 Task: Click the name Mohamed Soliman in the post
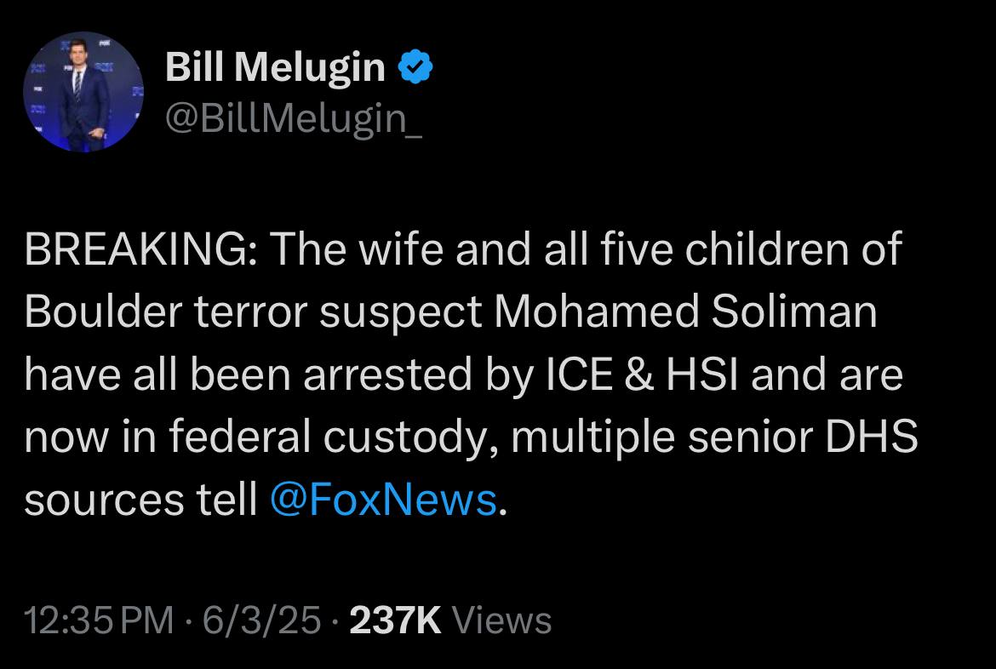(x=684, y=312)
